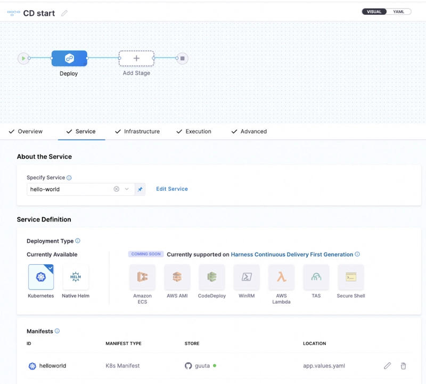Image resolution: width=426 pixels, height=384 pixels.
Task: Open the Infrastructure tab
Action: (137, 132)
